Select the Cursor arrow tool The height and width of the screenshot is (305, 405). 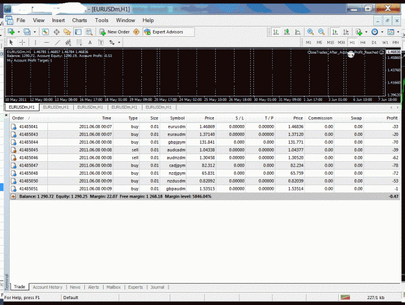coord(11,42)
